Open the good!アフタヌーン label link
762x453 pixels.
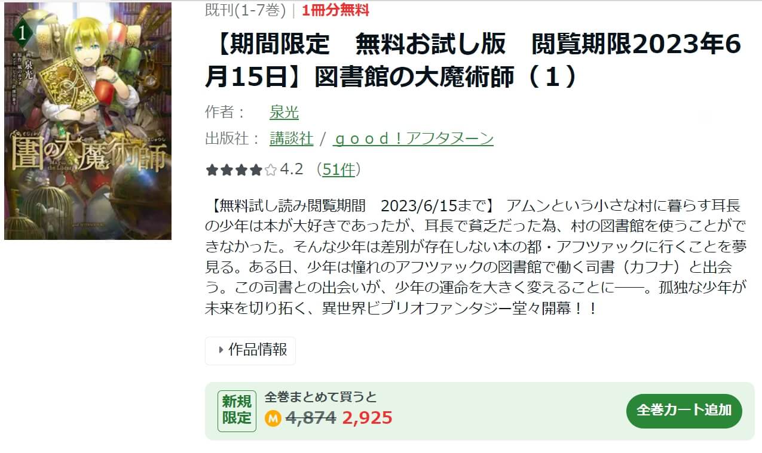pyautogui.click(x=413, y=138)
